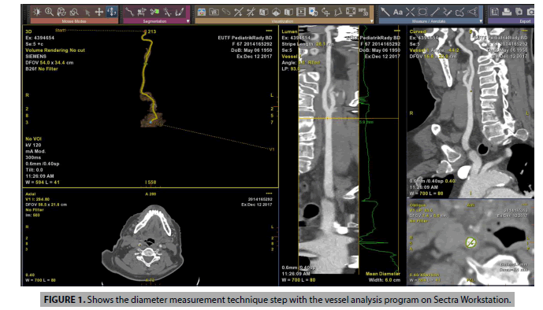Screen dimensions: 543x310
Task: Select the vessel path segmentation tool
Action: 130,12
